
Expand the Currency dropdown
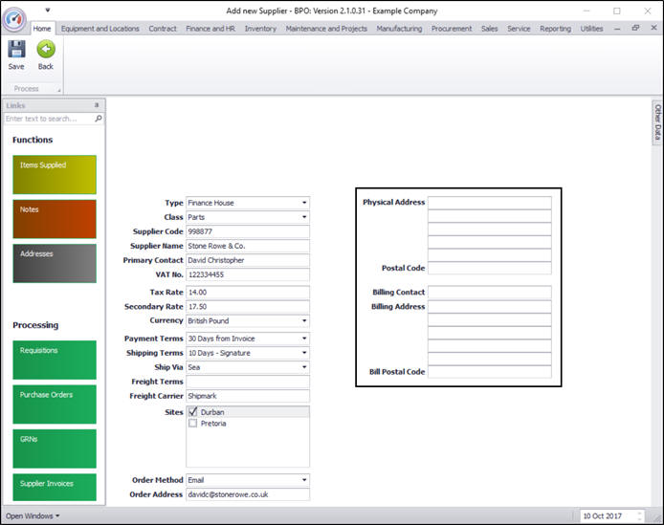point(304,321)
